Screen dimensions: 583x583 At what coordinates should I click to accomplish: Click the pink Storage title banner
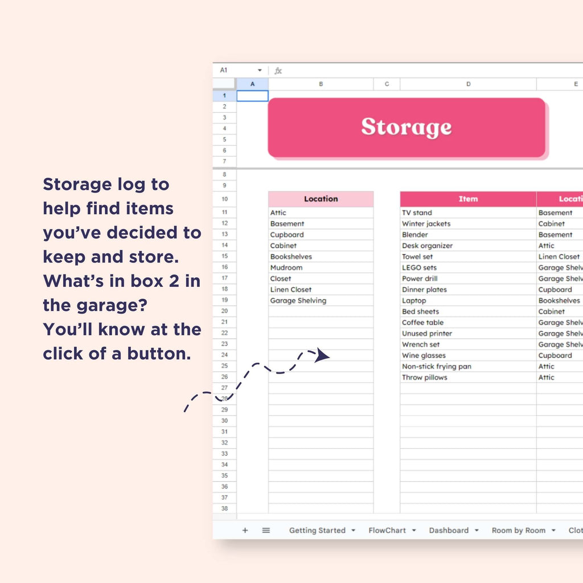tap(407, 128)
